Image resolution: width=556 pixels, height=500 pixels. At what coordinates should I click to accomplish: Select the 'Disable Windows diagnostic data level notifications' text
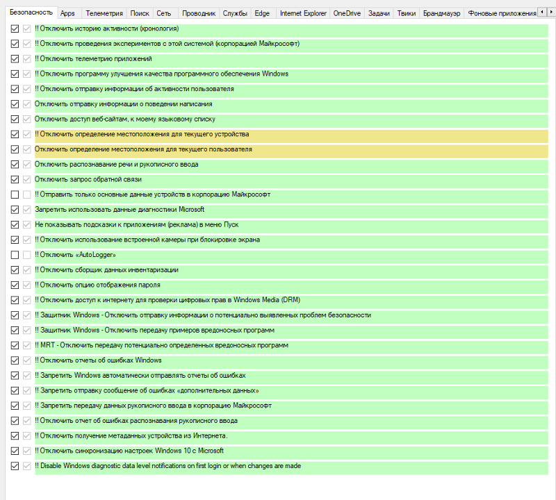pos(170,466)
